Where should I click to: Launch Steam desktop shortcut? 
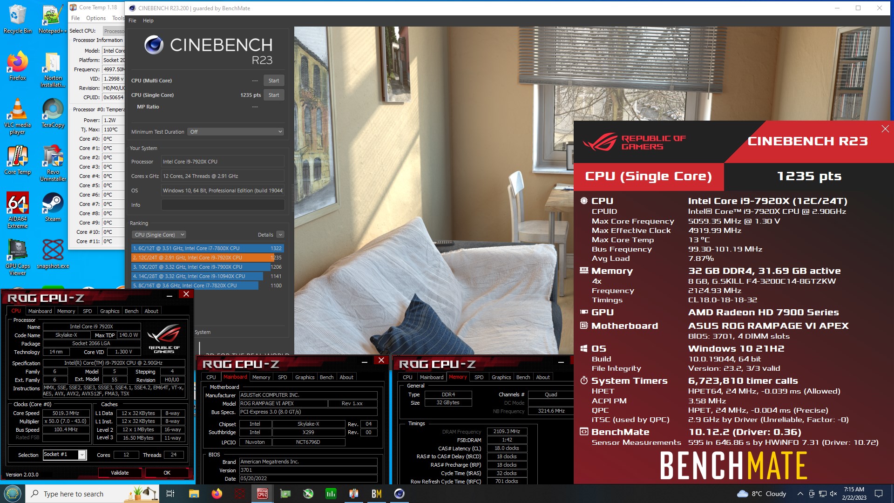[53, 207]
